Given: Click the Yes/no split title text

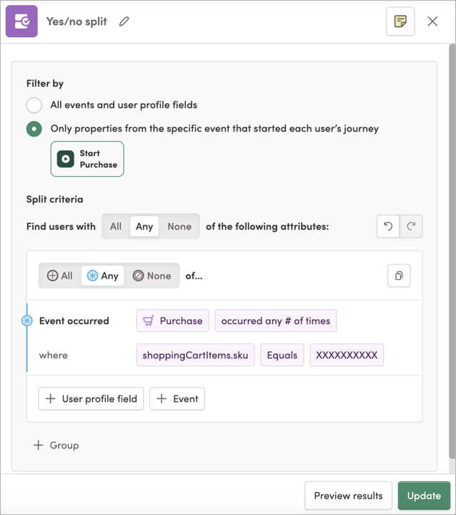Looking at the screenshot, I should click(x=76, y=21).
